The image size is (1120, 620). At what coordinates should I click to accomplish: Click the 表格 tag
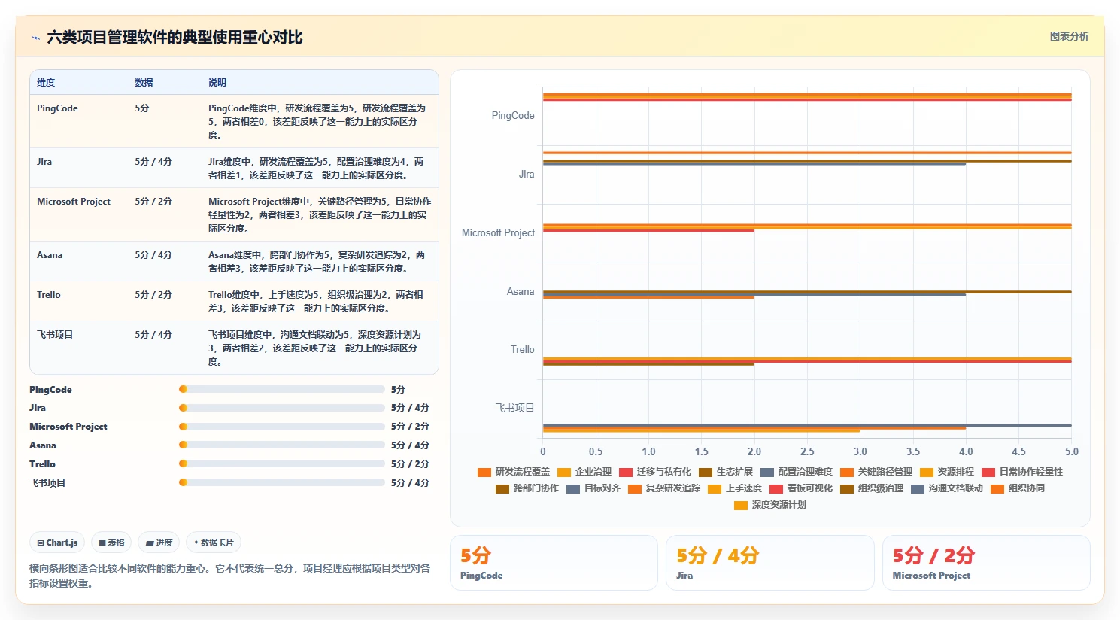(x=111, y=542)
